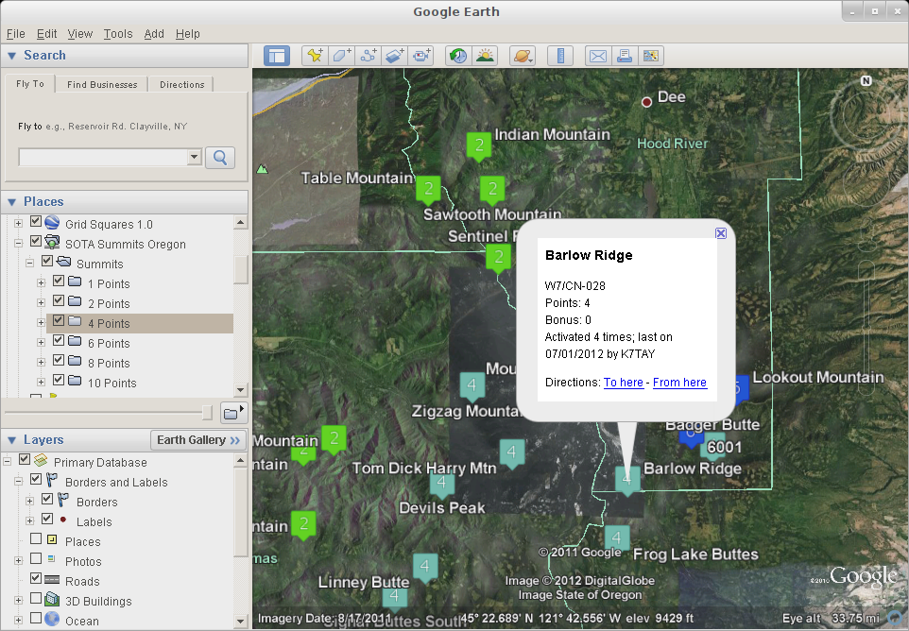Toggle the Summits folder checkbox
This screenshot has height=631, width=909.
[x=47, y=261]
